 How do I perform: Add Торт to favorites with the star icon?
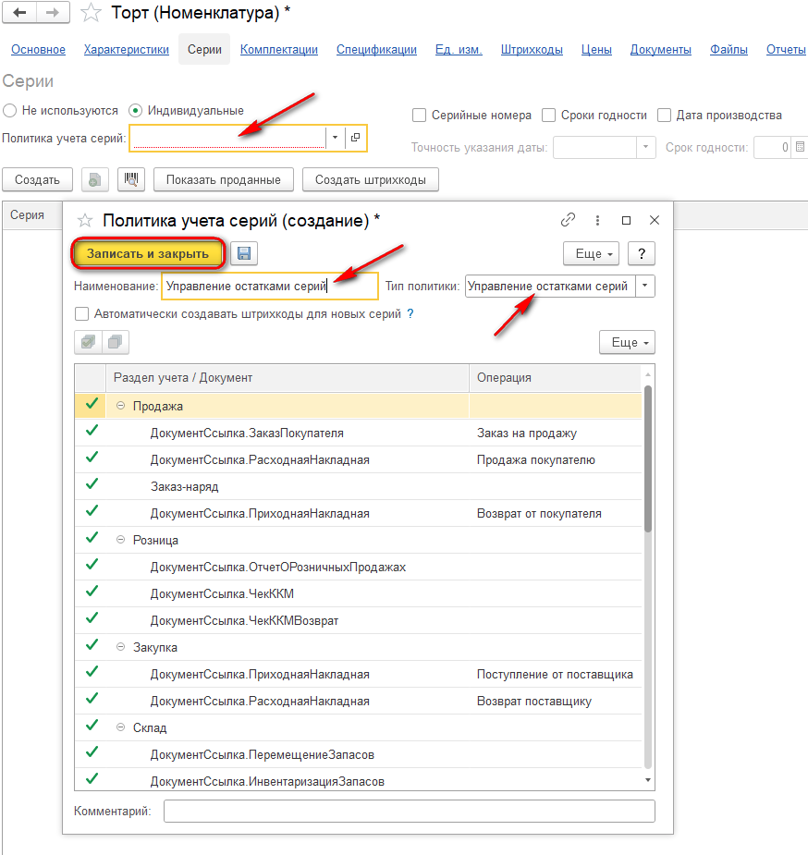(x=91, y=13)
